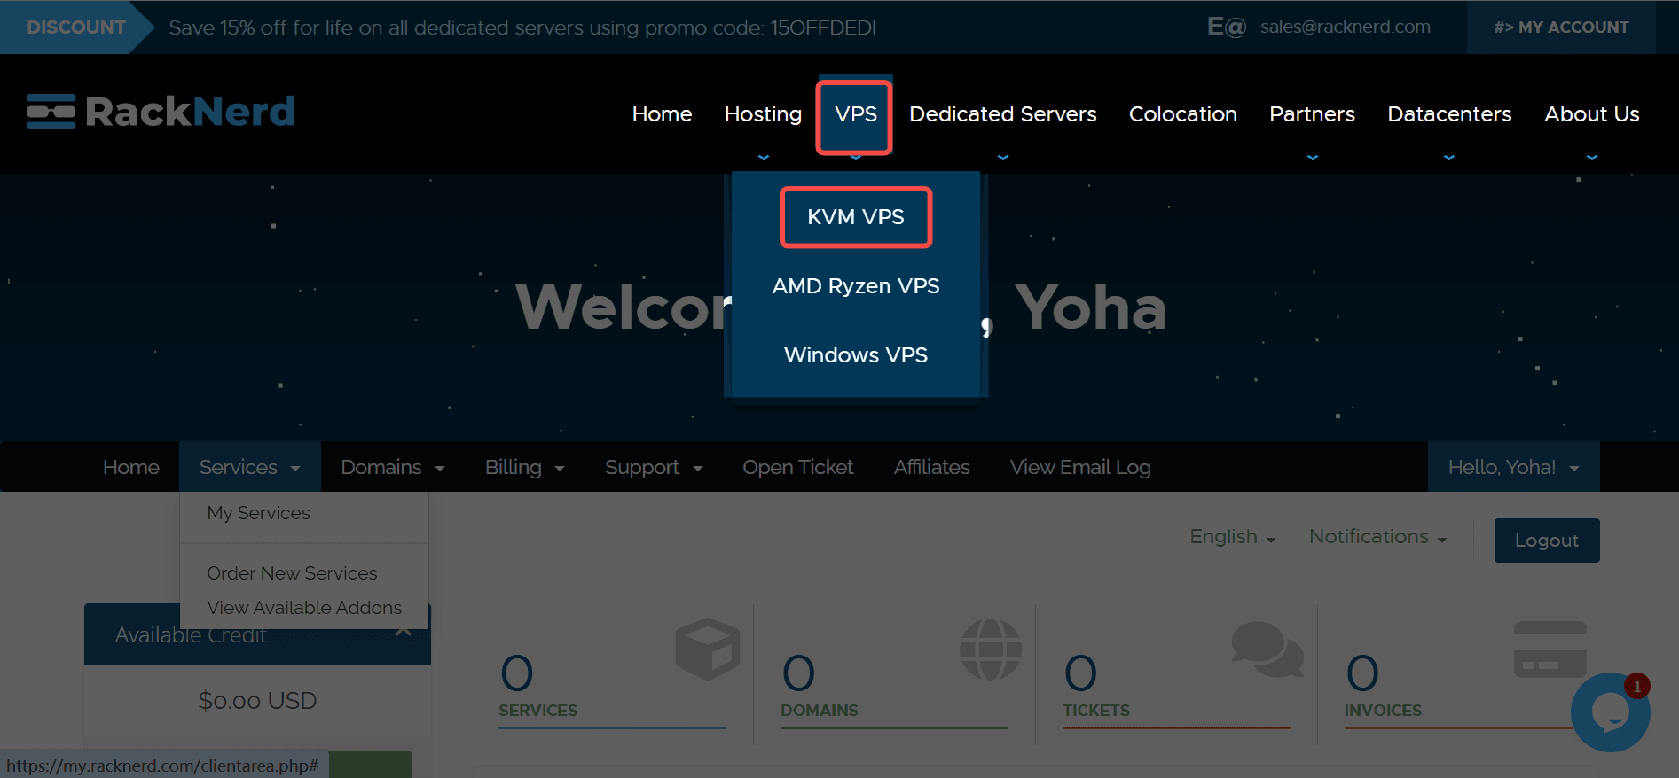Screen dimensions: 1679x778
Task: Click the tickets speech bubbles icon
Action: coord(1267,649)
